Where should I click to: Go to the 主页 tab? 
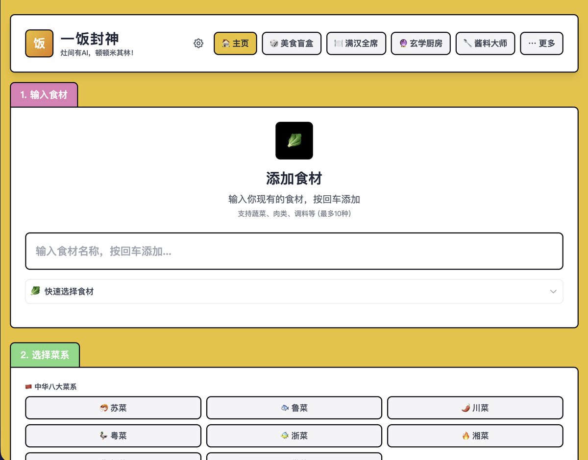click(235, 44)
